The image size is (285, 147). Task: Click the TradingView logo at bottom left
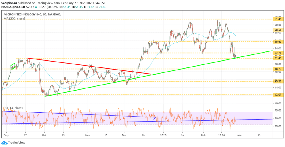pyautogui.click(x=13, y=143)
